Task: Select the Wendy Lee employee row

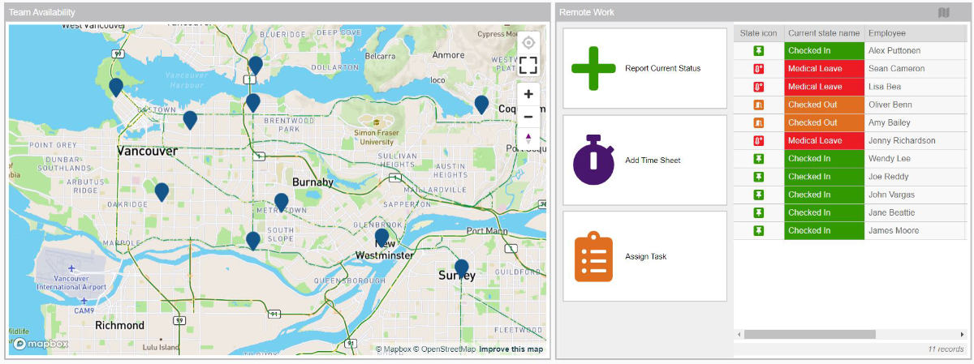Action: coord(889,159)
